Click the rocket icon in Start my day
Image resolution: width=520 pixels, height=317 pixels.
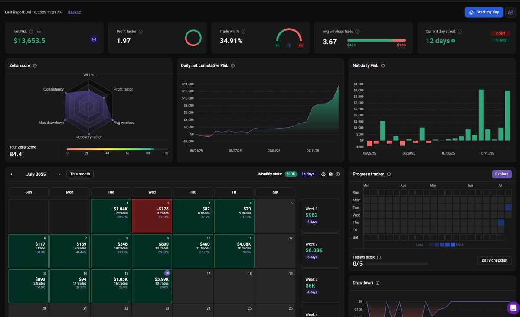tap(471, 12)
